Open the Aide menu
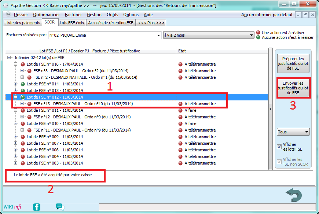The height and width of the screenshot is (214, 319). [148, 15]
